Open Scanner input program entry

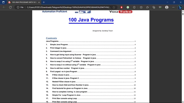[x=91, y=55]
